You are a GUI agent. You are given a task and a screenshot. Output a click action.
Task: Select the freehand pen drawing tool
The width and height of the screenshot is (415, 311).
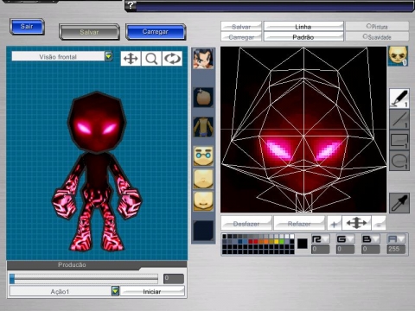pyautogui.click(x=399, y=98)
